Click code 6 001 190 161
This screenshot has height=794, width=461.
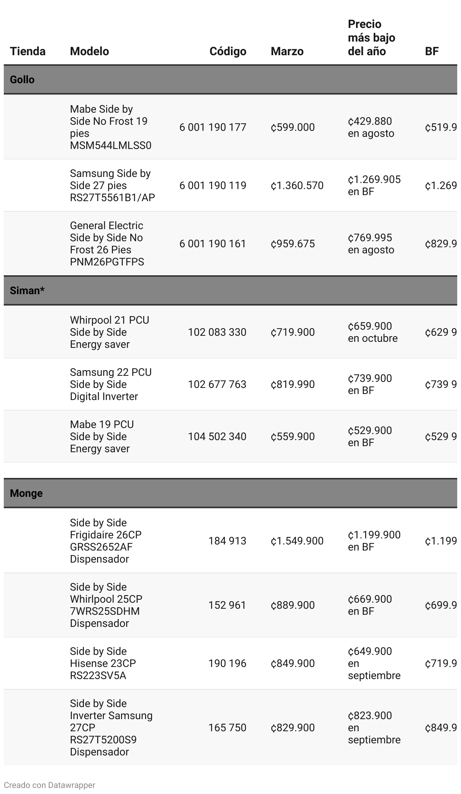click(213, 243)
